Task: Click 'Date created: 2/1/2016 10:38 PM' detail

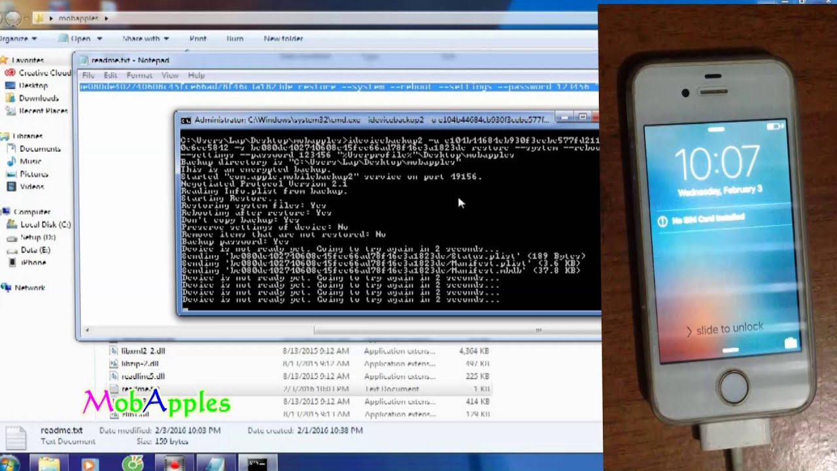Action: (x=305, y=431)
